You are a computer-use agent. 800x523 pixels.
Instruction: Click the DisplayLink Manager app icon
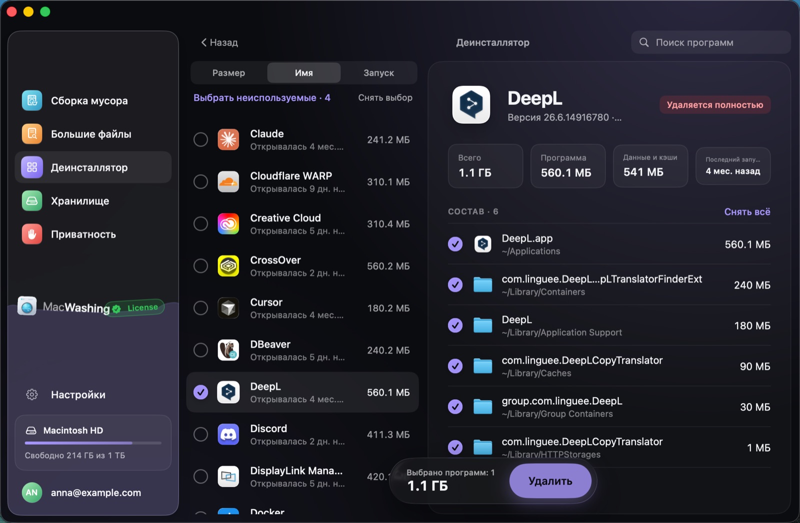228,477
